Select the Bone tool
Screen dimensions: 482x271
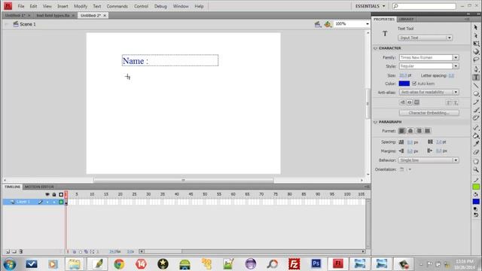pos(476,127)
